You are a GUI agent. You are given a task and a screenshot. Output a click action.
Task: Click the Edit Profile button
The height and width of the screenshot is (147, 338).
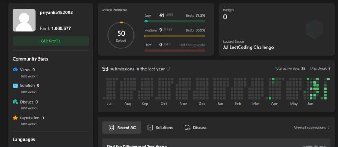pos(51,41)
